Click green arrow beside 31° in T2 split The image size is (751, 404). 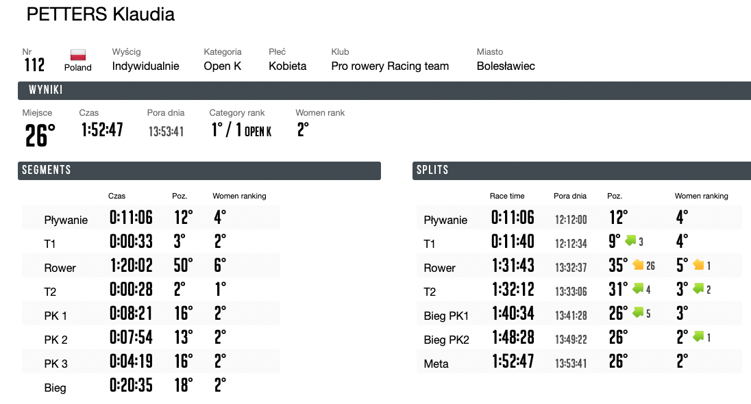click(x=638, y=288)
